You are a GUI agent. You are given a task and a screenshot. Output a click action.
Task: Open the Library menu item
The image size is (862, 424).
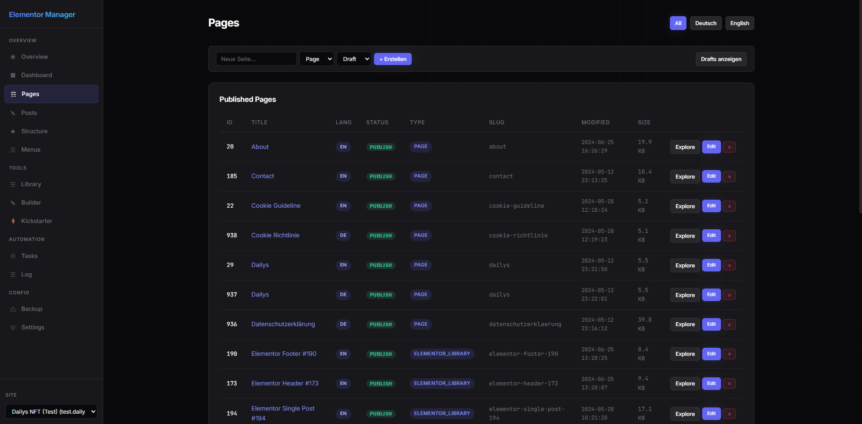coord(31,184)
